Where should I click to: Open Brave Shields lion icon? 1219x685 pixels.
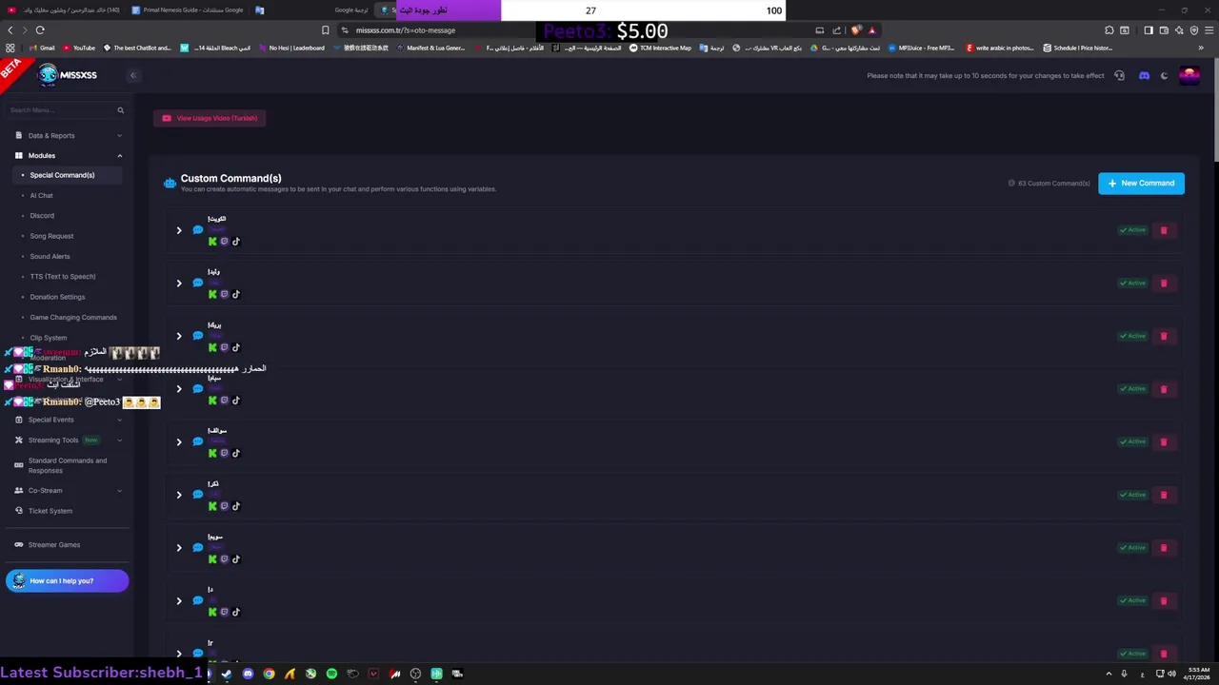(x=856, y=30)
